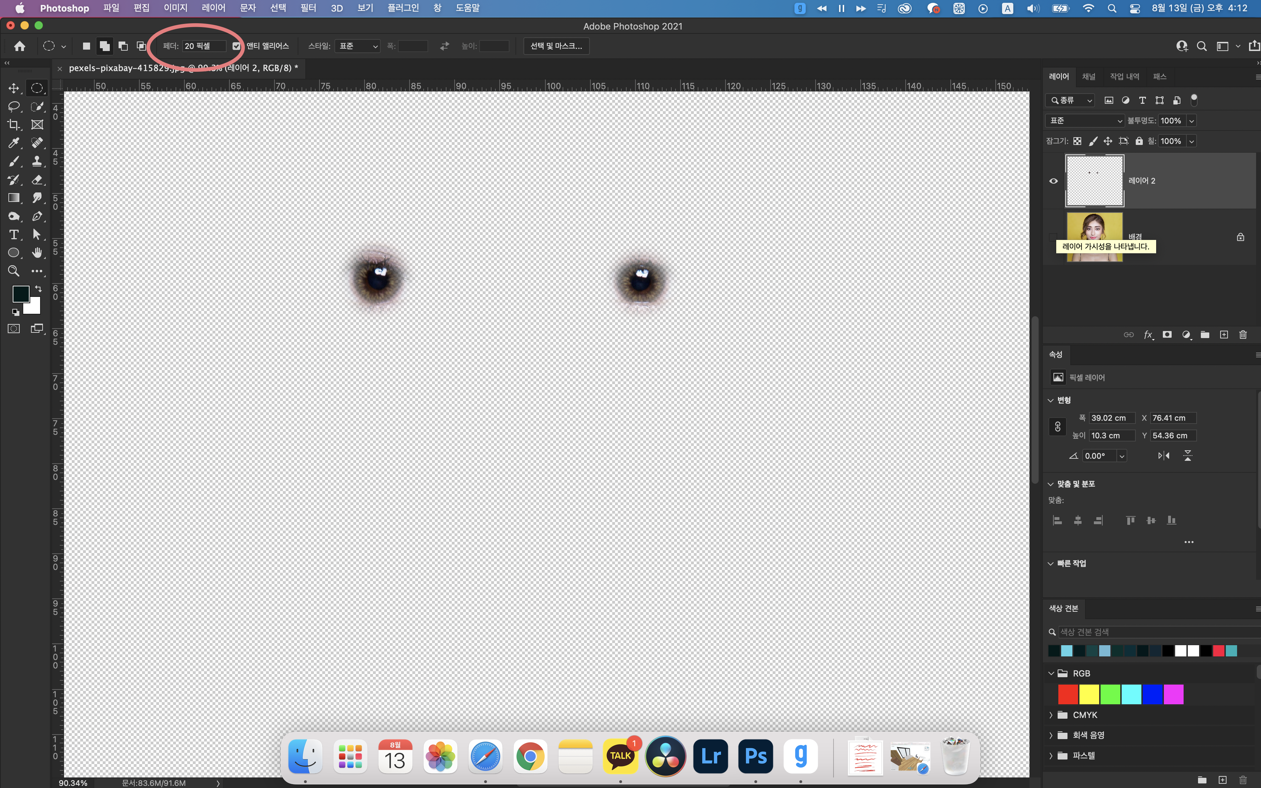The height and width of the screenshot is (788, 1261).
Task: Switch to the 작업 내역 tab
Action: 1124,77
